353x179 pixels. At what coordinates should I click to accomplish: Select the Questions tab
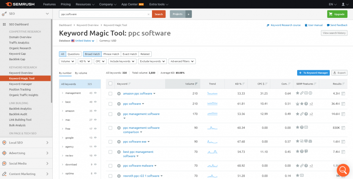click(x=73, y=54)
